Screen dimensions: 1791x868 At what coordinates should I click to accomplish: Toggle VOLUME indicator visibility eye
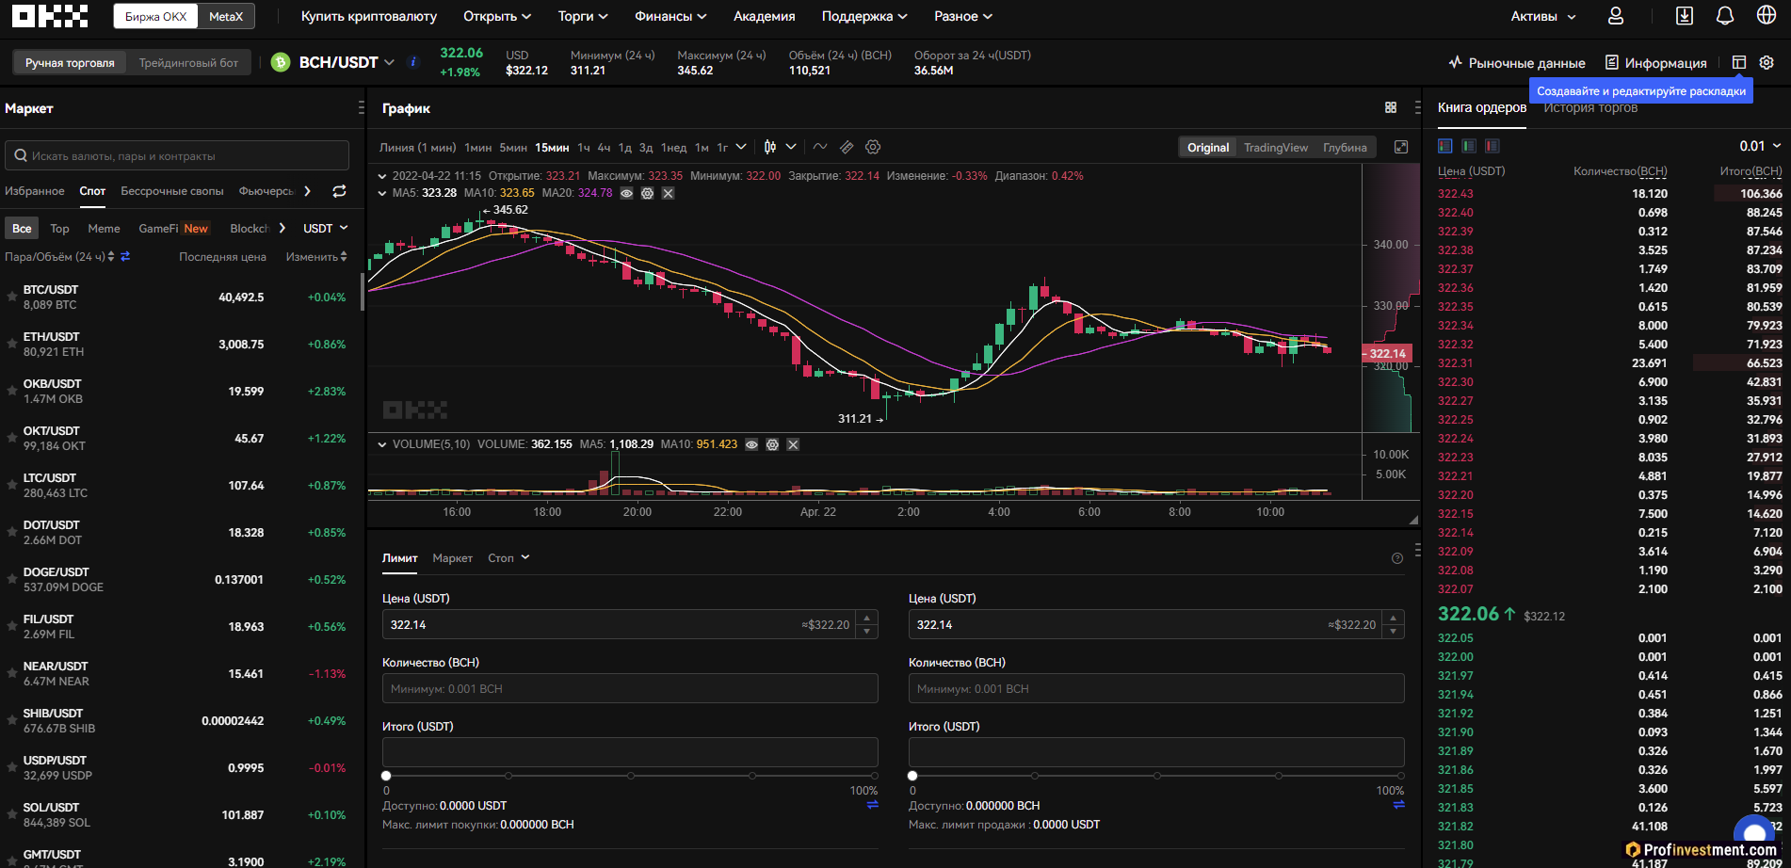click(x=751, y=444)
